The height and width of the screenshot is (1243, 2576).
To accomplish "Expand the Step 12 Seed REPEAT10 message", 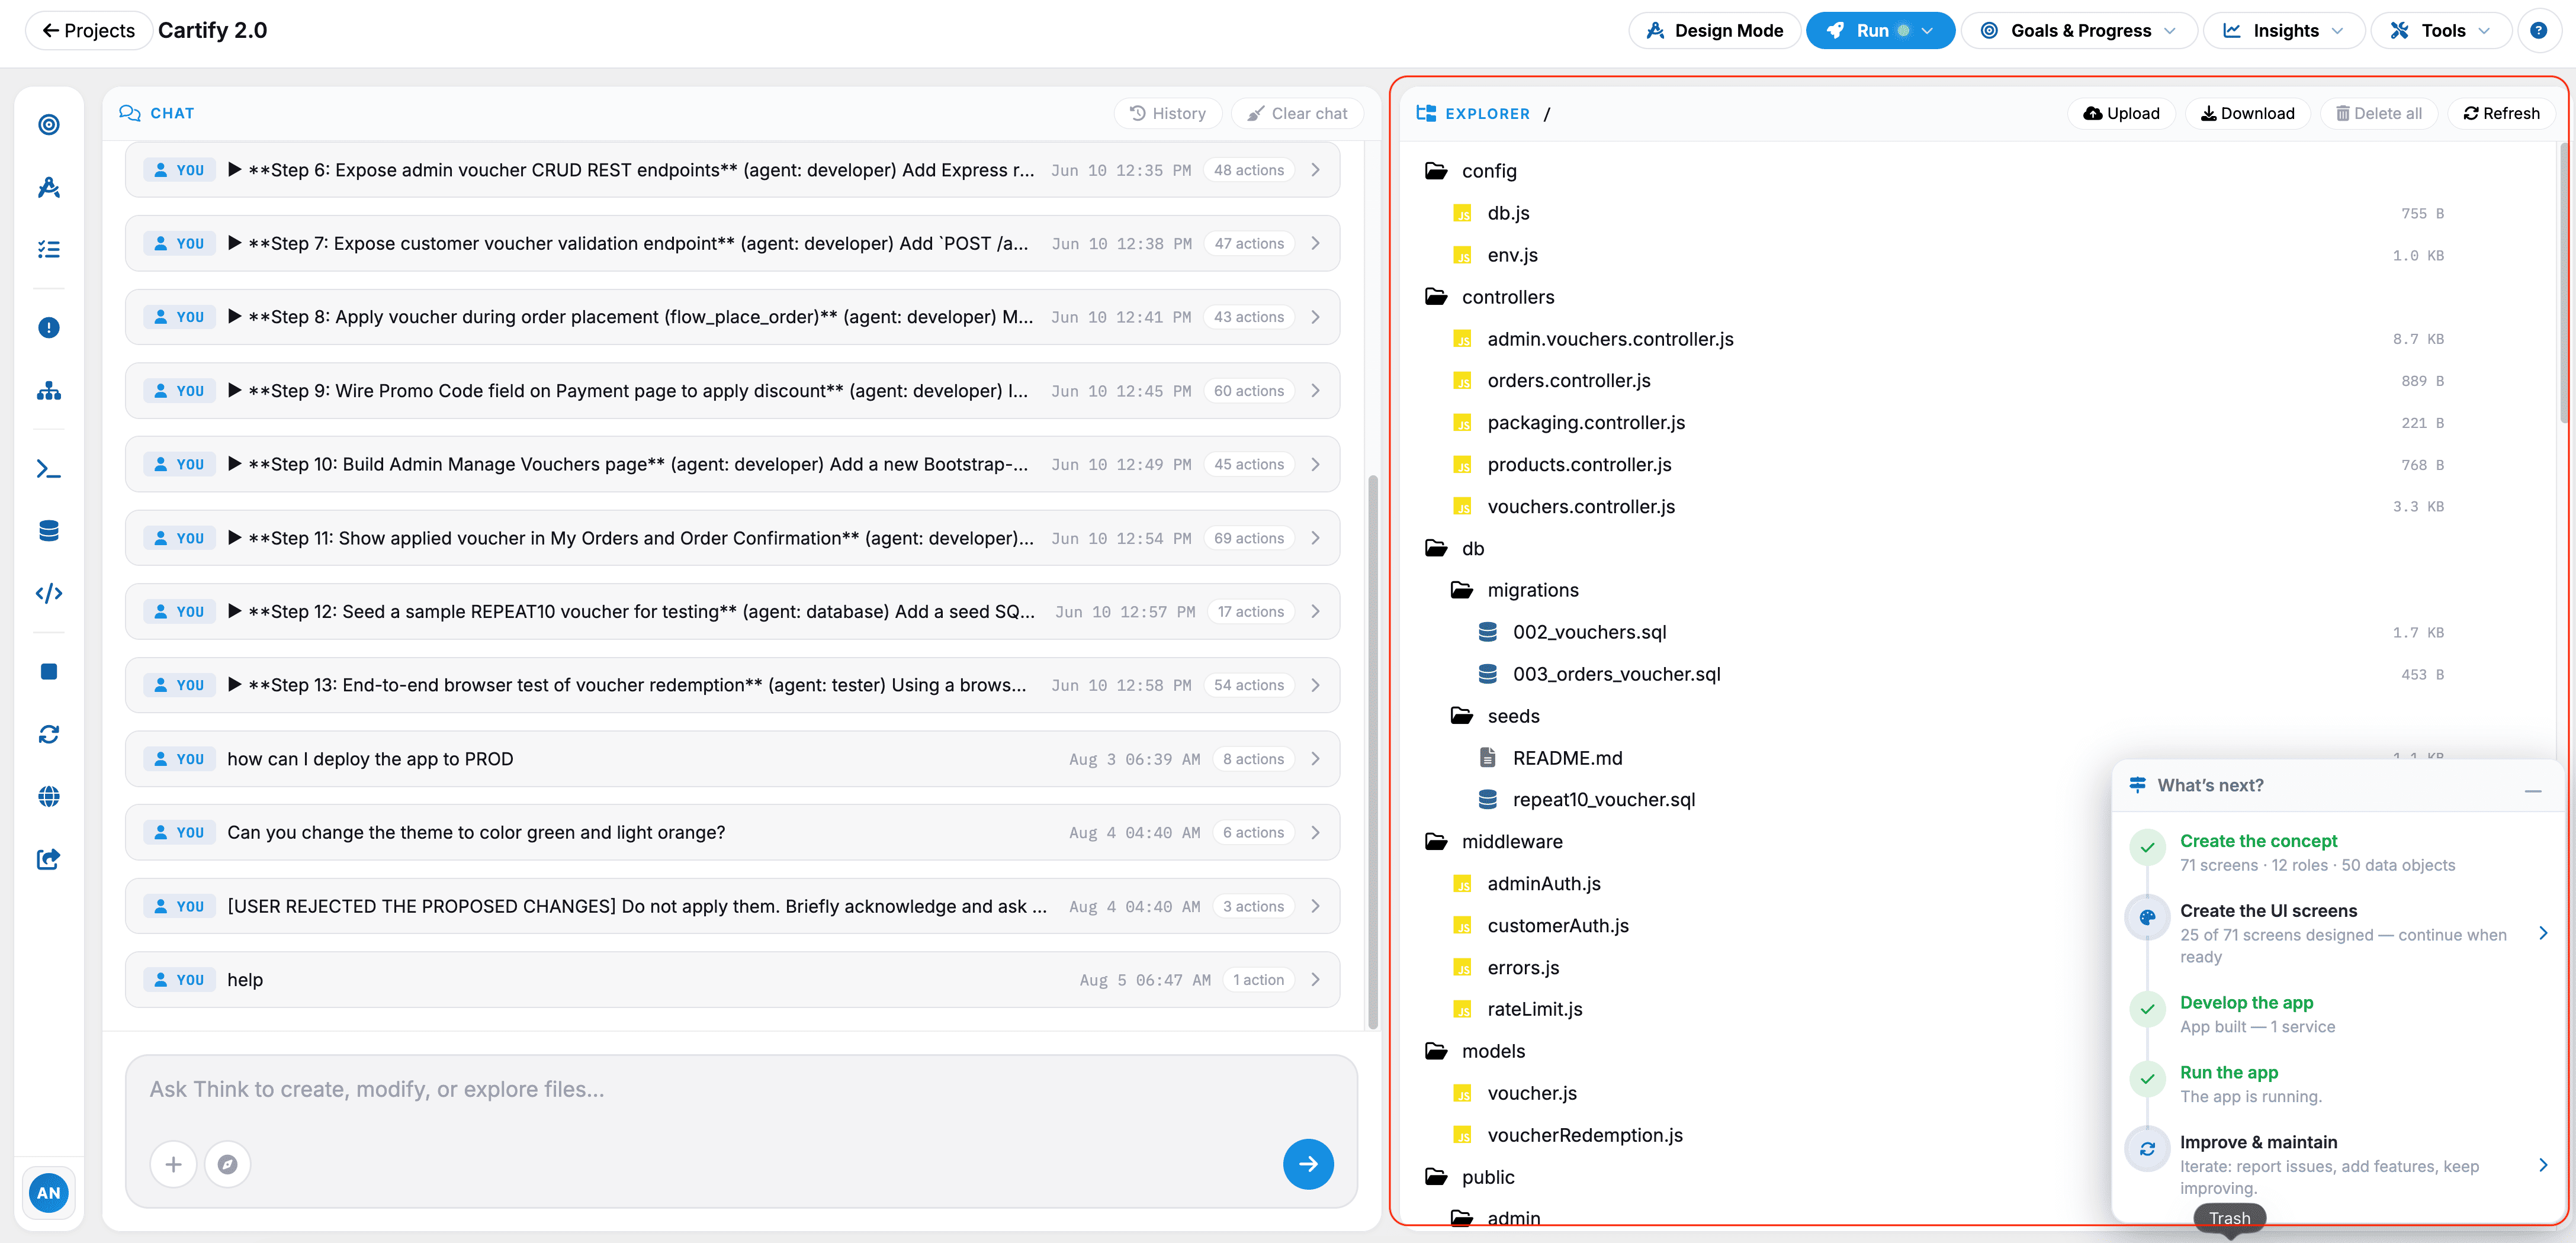I will coord(732,611).
